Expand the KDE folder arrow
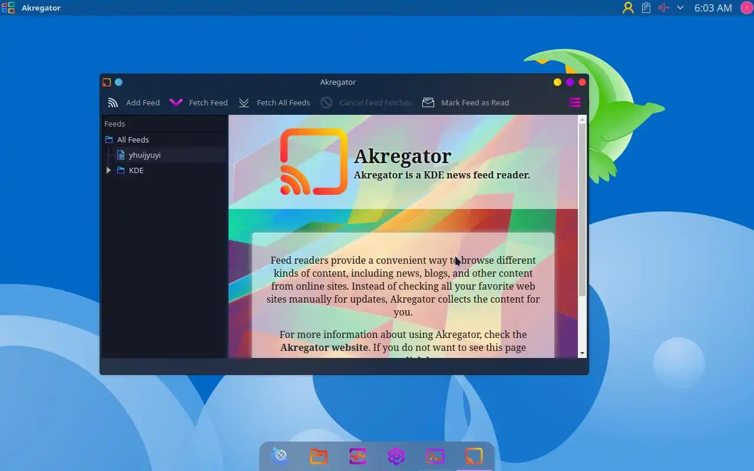754x471 pixels. [108, 170]
